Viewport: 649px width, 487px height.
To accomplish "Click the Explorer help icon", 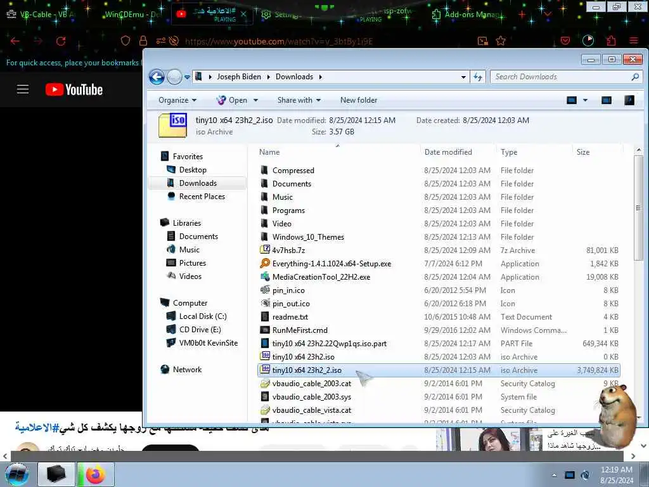I will pos(629,100).
